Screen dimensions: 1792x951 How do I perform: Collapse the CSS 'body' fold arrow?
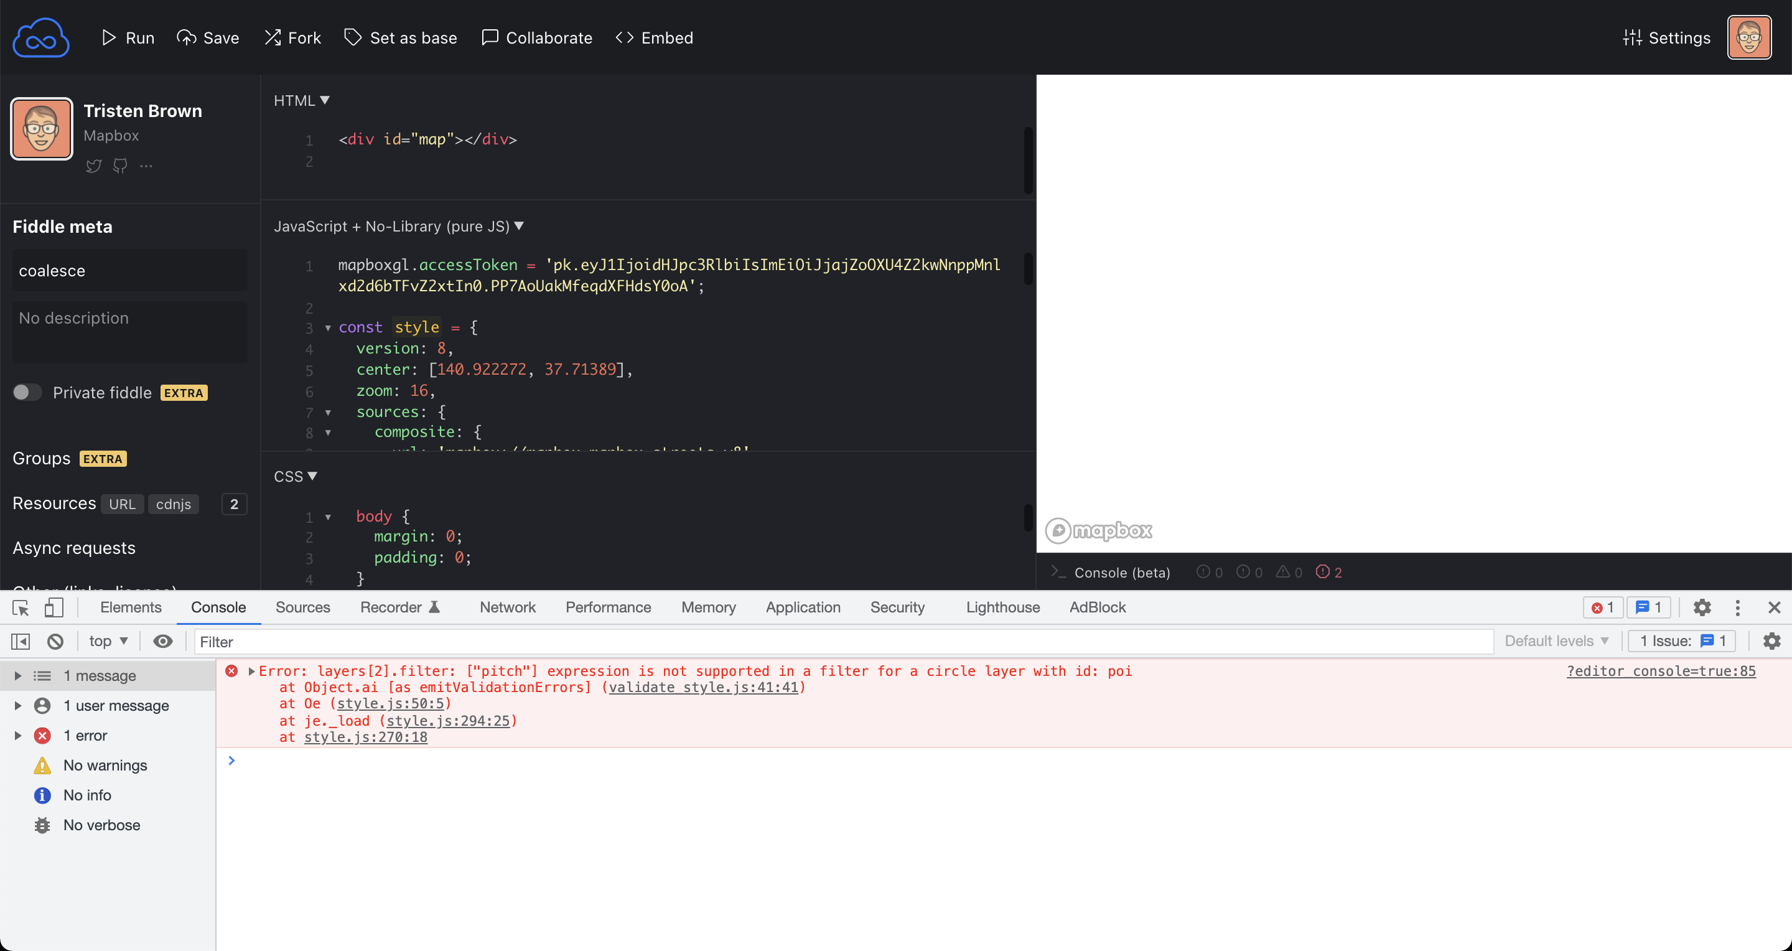coord(329,517)
